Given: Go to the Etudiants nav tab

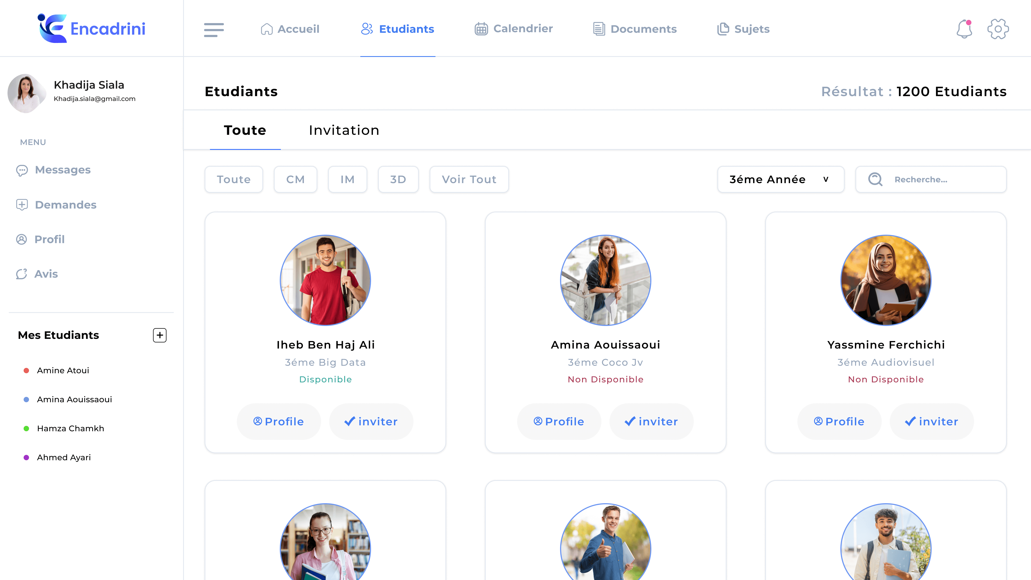Looking at the screenshot, I should [397, 29].
